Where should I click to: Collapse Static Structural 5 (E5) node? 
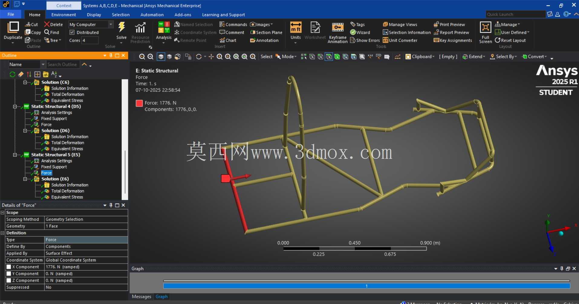point(15,155)
